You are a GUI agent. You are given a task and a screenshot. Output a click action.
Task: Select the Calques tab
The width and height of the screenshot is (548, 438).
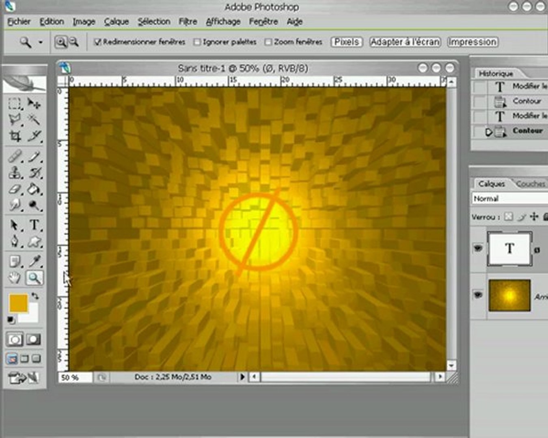pos(491,184)
